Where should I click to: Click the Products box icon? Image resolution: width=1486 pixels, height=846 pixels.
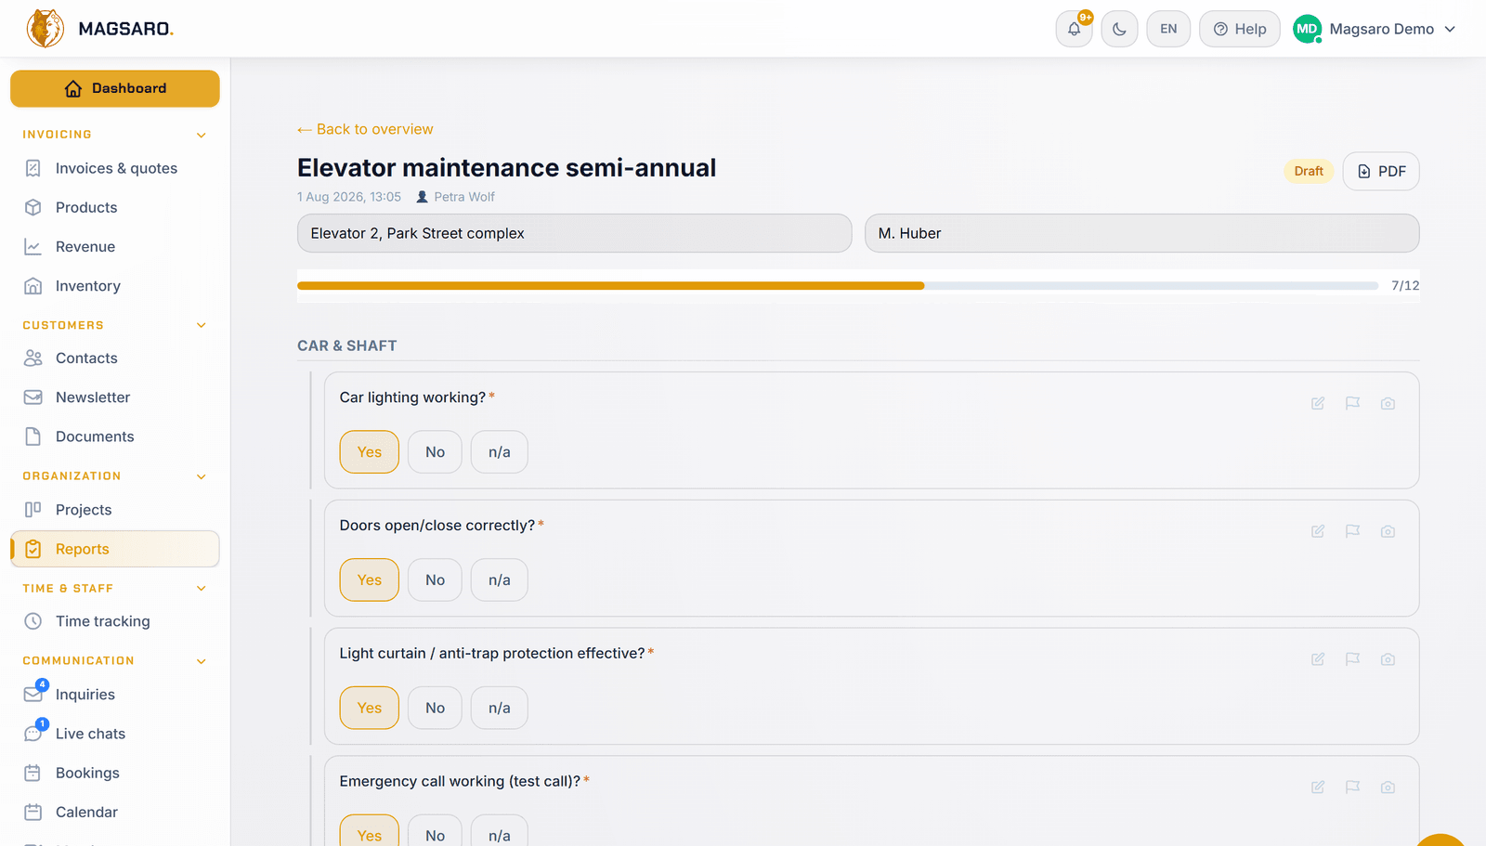(x=33, y=207)
